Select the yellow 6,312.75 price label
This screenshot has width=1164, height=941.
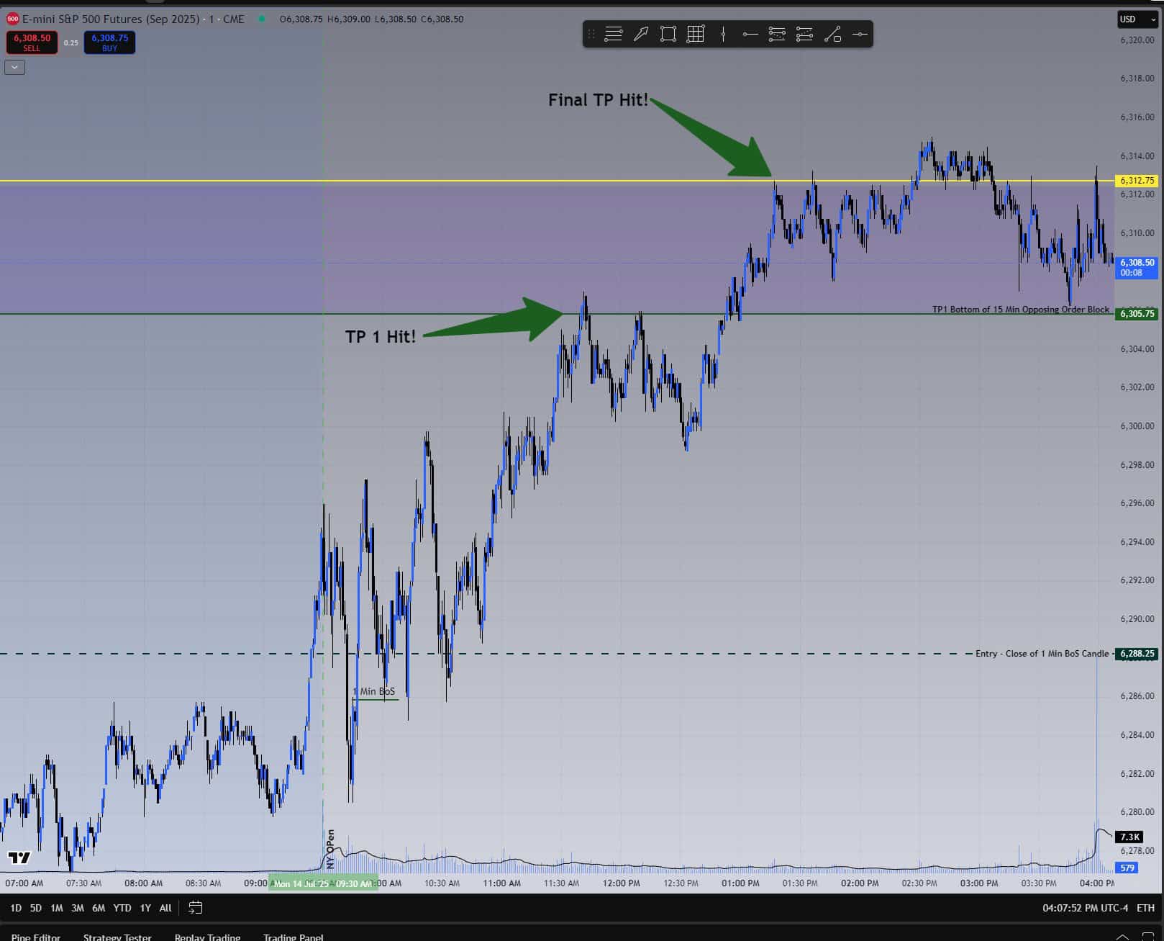pos(1136,181)
